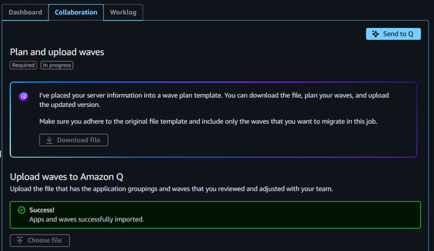The height and width of the screenshot is (251, 434).
Task: Click the Required badge
Action: (x=23, y=65)
